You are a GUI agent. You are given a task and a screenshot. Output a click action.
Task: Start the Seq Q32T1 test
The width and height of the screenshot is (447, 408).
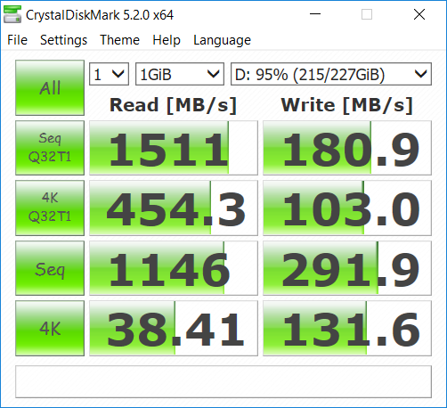(50, 148)
